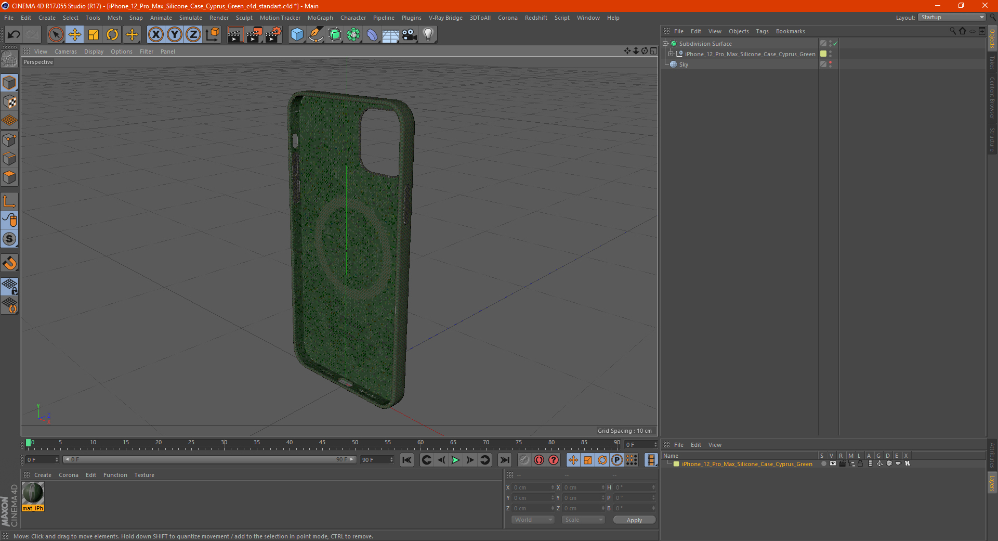The width and height of the screenshot is (998, 541).
Task: Toggle X axis lock
Action: coord(155,35)
